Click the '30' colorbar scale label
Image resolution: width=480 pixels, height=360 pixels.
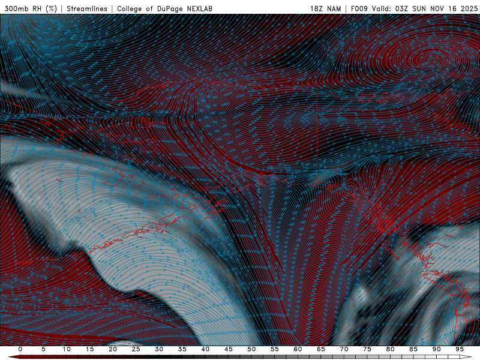pos(159,349)
